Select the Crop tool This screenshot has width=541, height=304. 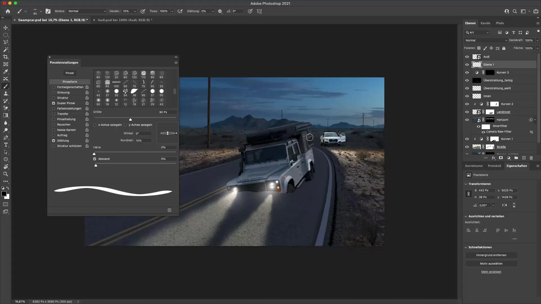pos(6,57)
